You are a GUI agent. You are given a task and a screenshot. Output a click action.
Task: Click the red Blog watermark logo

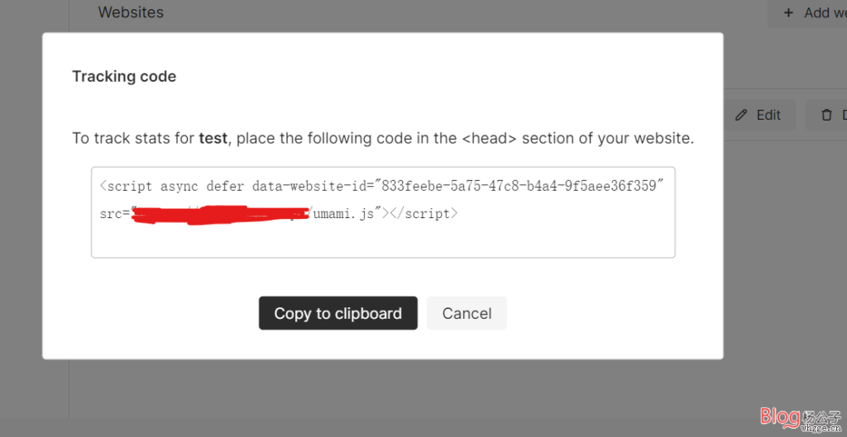pos(780,416)
